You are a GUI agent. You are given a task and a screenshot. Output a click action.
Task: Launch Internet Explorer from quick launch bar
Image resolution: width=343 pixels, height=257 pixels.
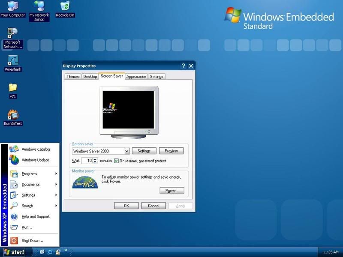pyautogui.click(x=50, y=252)
